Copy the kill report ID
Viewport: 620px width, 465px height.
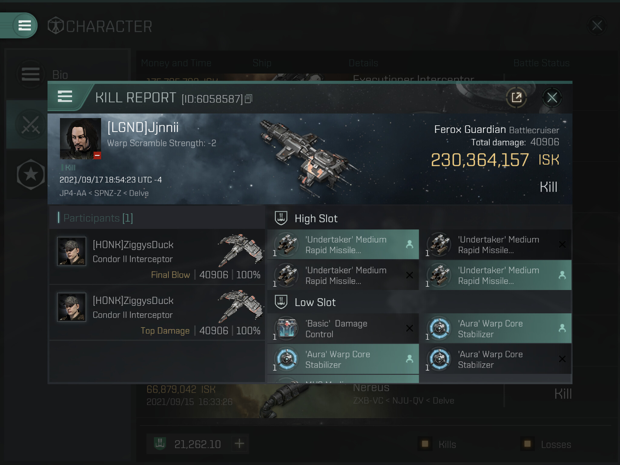(x=248, y=99)
